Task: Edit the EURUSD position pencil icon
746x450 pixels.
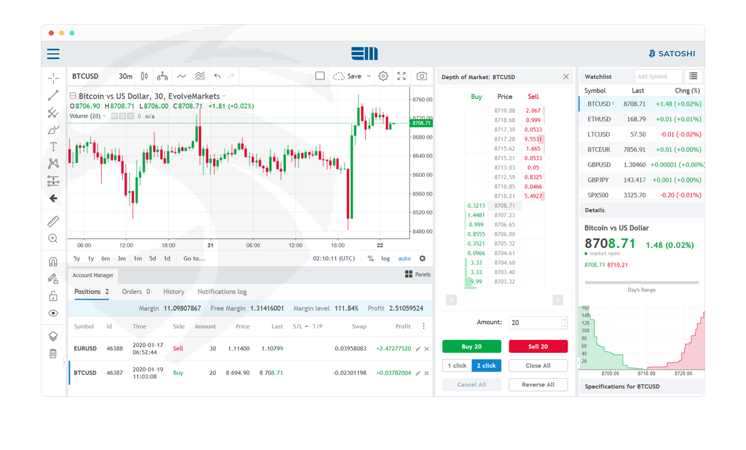Action: click(418, 349)
